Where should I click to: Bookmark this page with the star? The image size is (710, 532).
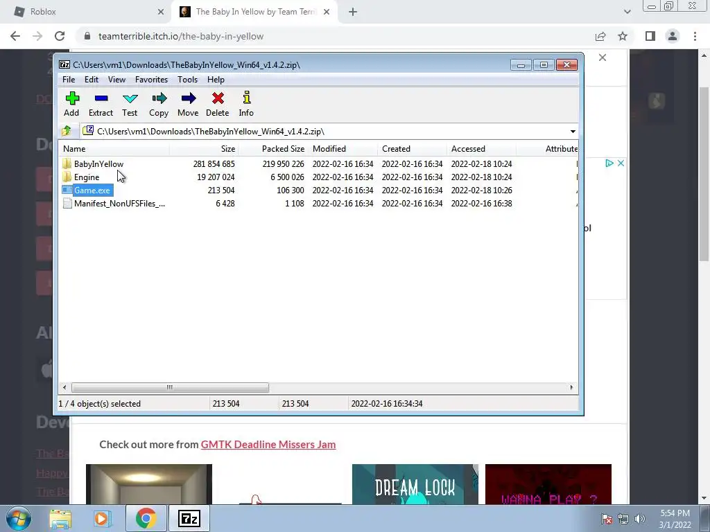click(623, 36)
